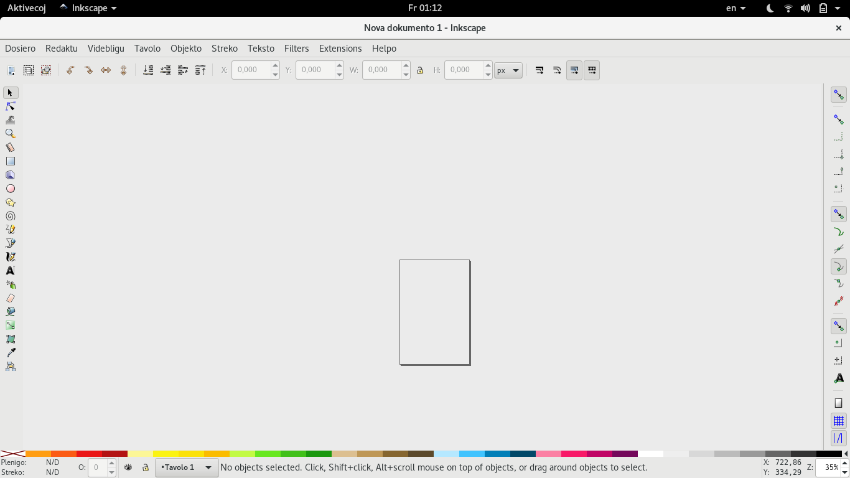Select the Gradient tool
The image size is (850, 478).
[x=10, y=326]
